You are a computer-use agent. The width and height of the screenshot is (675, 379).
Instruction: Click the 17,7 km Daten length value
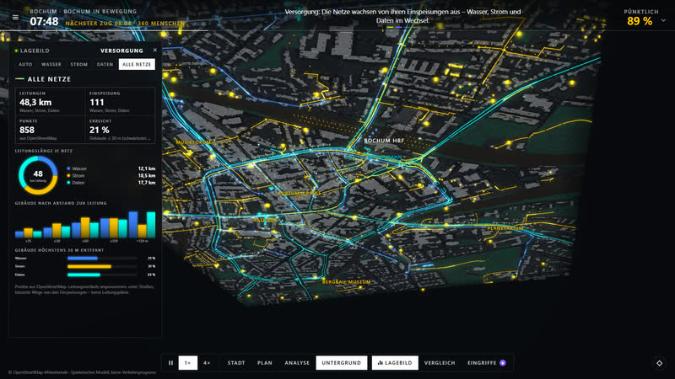point(147,183)
